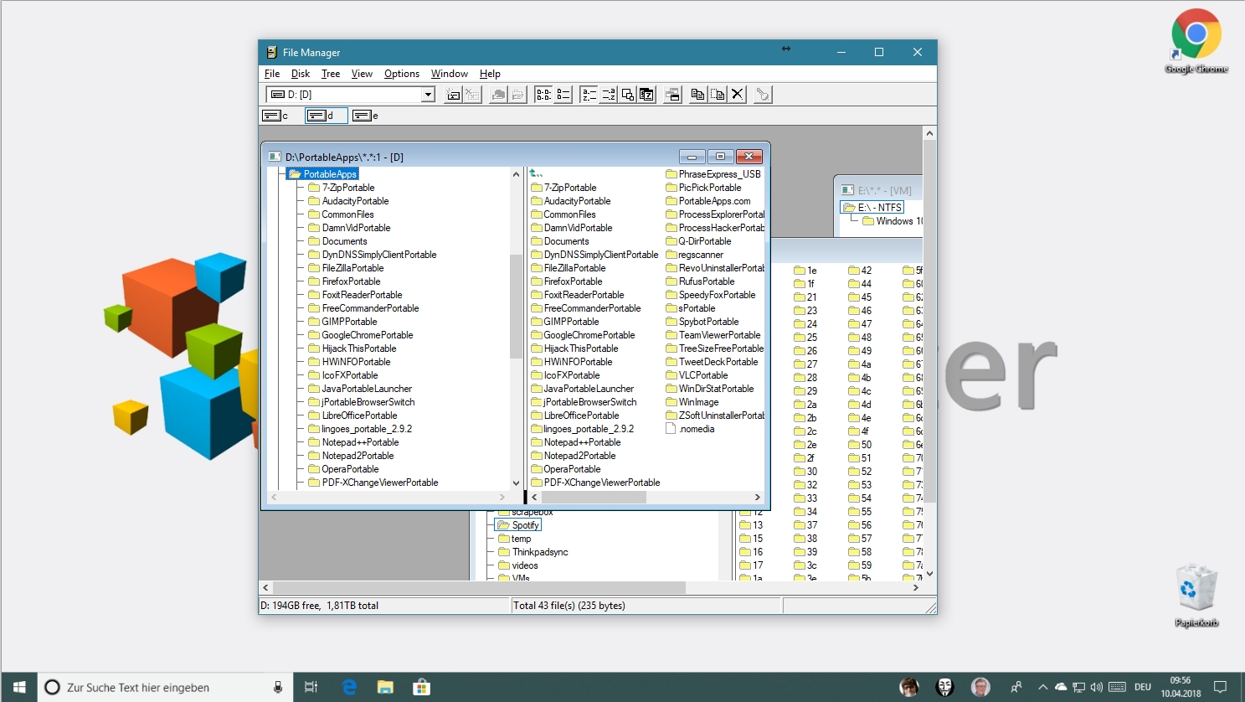Image resolution: width=1245 pixels, height=702 pixels.
Task: Sort files by size using toolbar icon
Action: tap(628, 95)
